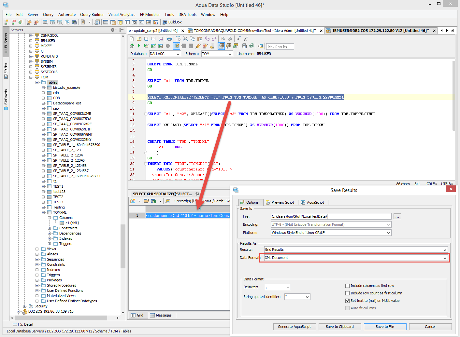Viewport: 460px width, 337px height.
Task: Open the Schema dropdown showing TOM
Action: (217, 54)
